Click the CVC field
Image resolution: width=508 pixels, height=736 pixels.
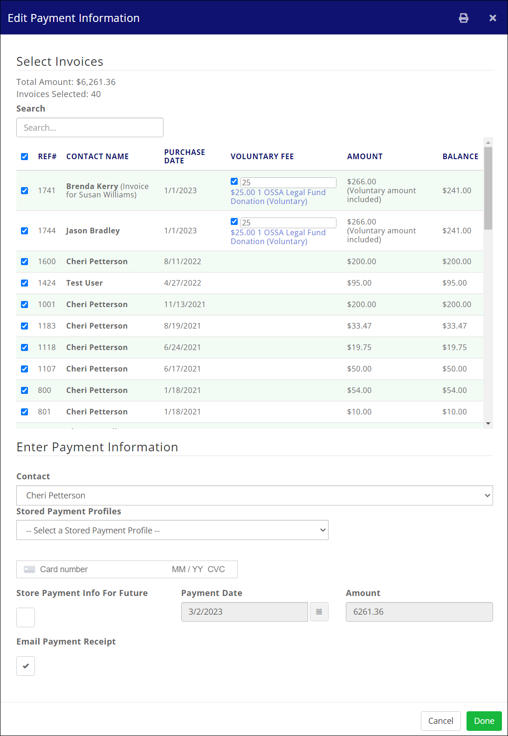216,569
